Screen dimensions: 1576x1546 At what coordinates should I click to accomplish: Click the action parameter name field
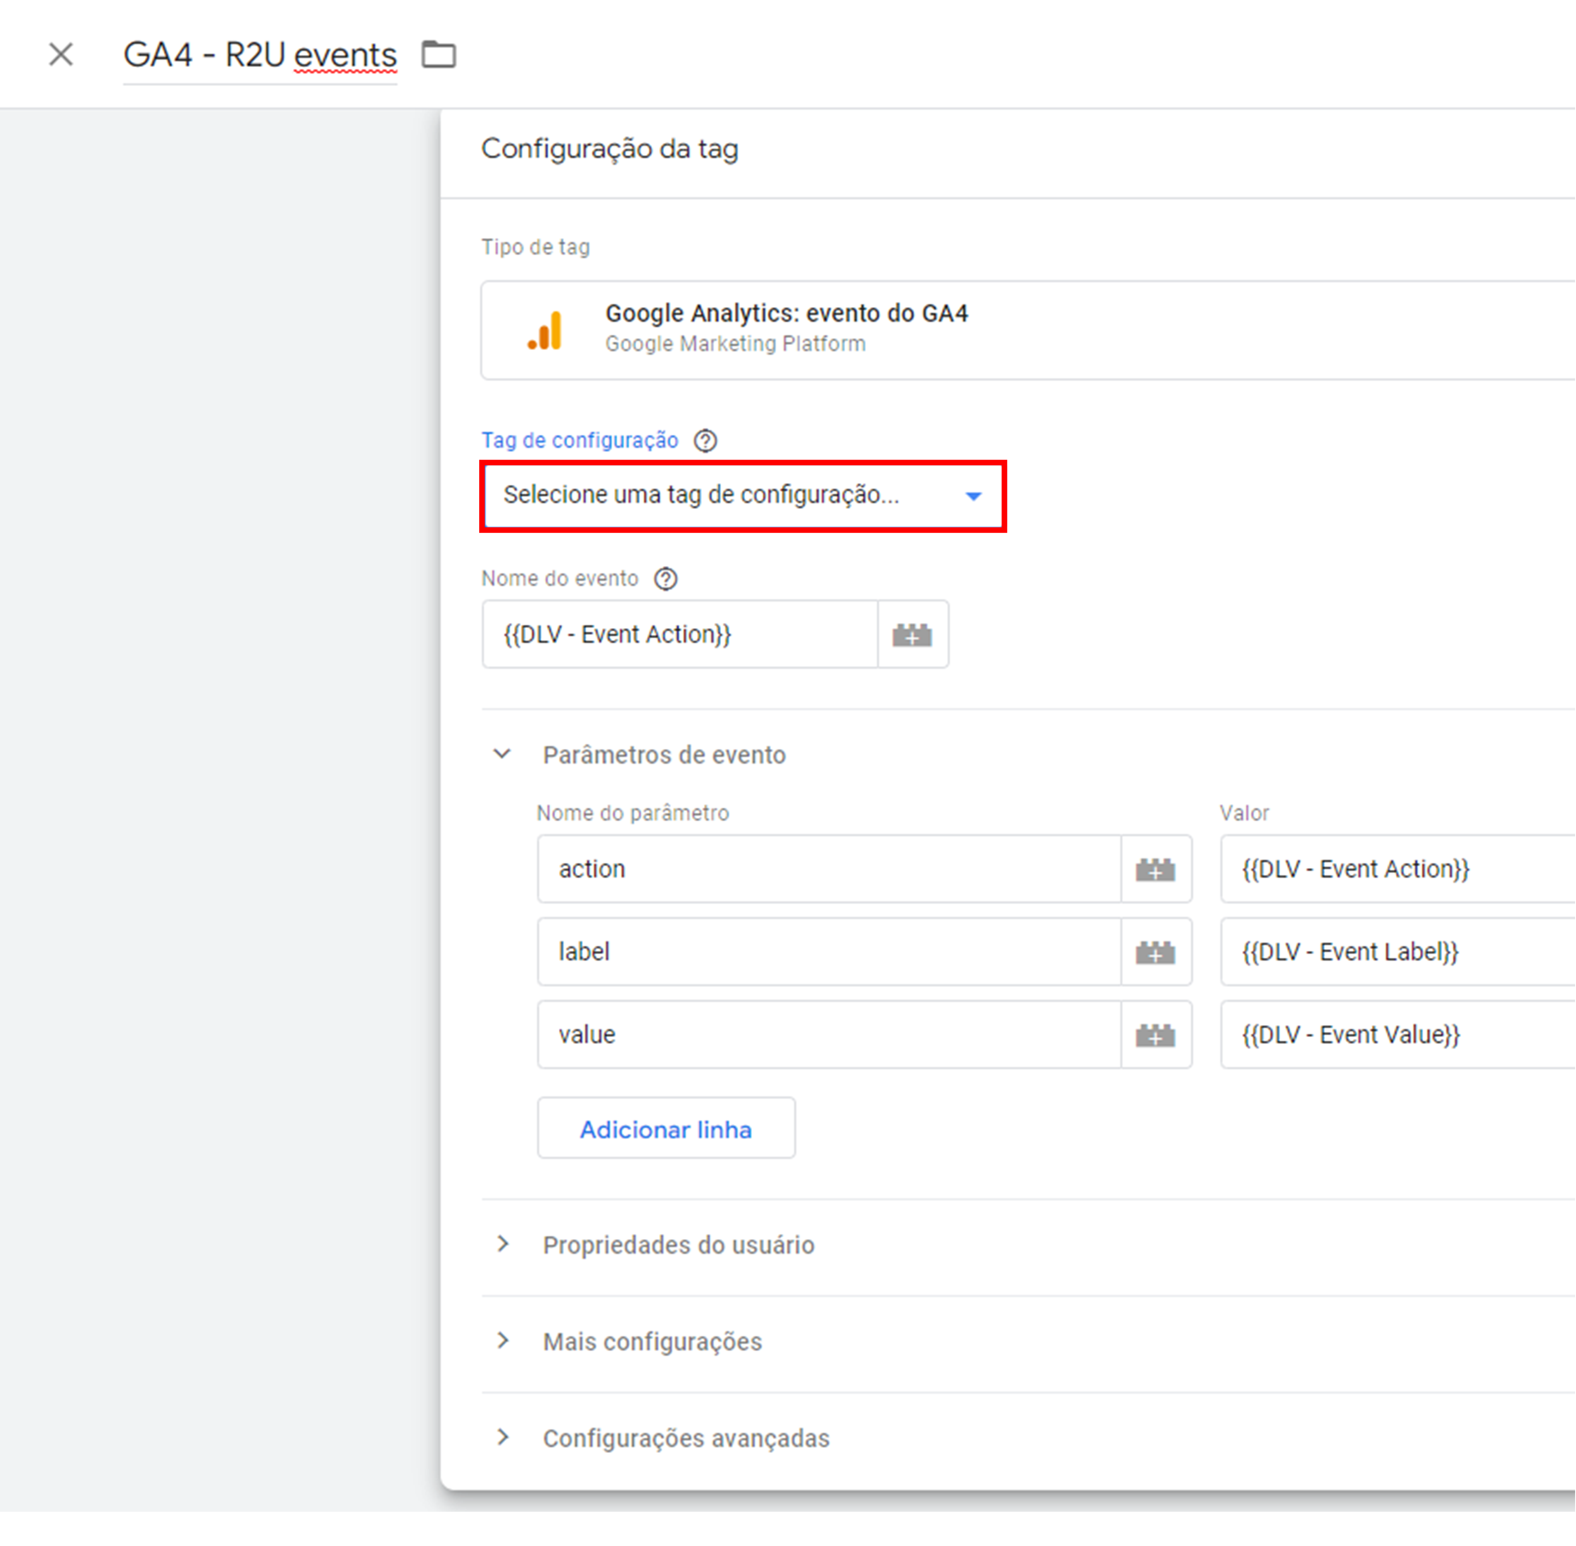[829, 869]
